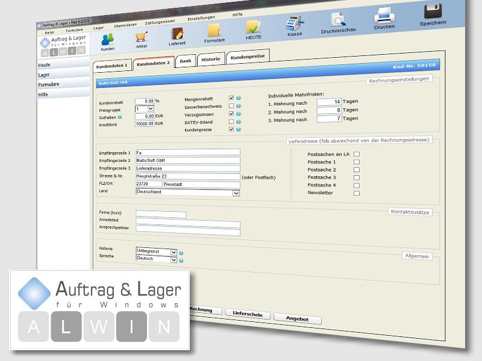Click the Kundenrabatt percent field
Screen dimensions: 482x361
pos(145,101)
